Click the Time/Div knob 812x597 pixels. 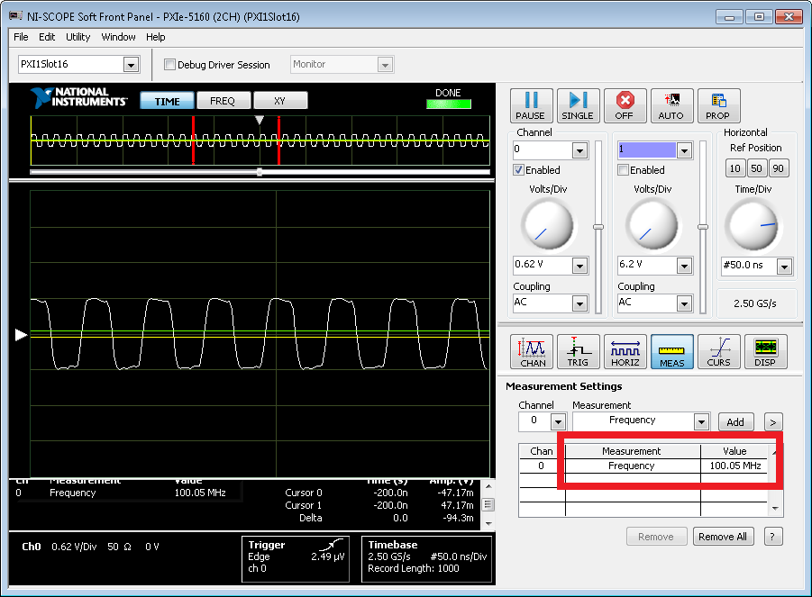753,226
